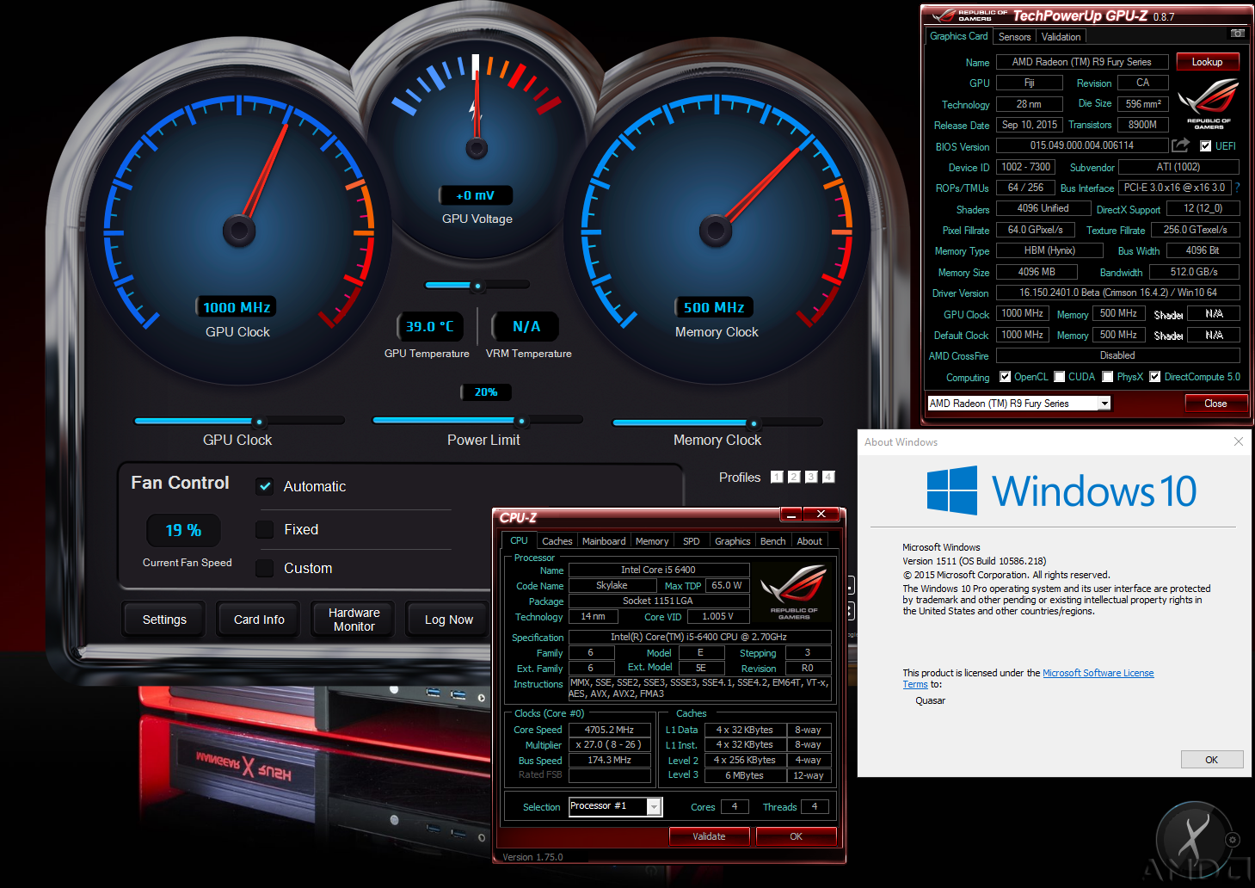Click the GPU-Z screenshot camera icon
The width and height of the screenshot is (1255, 888).
pos(1237,34)
